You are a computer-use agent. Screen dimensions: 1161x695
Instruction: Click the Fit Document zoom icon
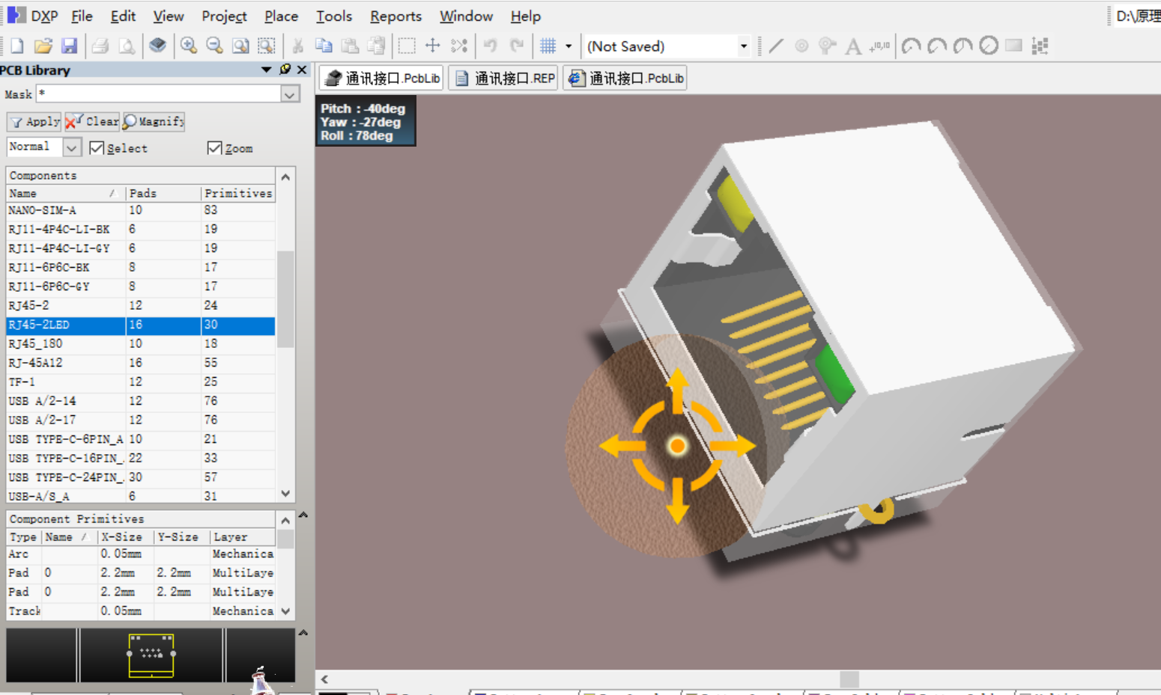(x=240, y=46)
